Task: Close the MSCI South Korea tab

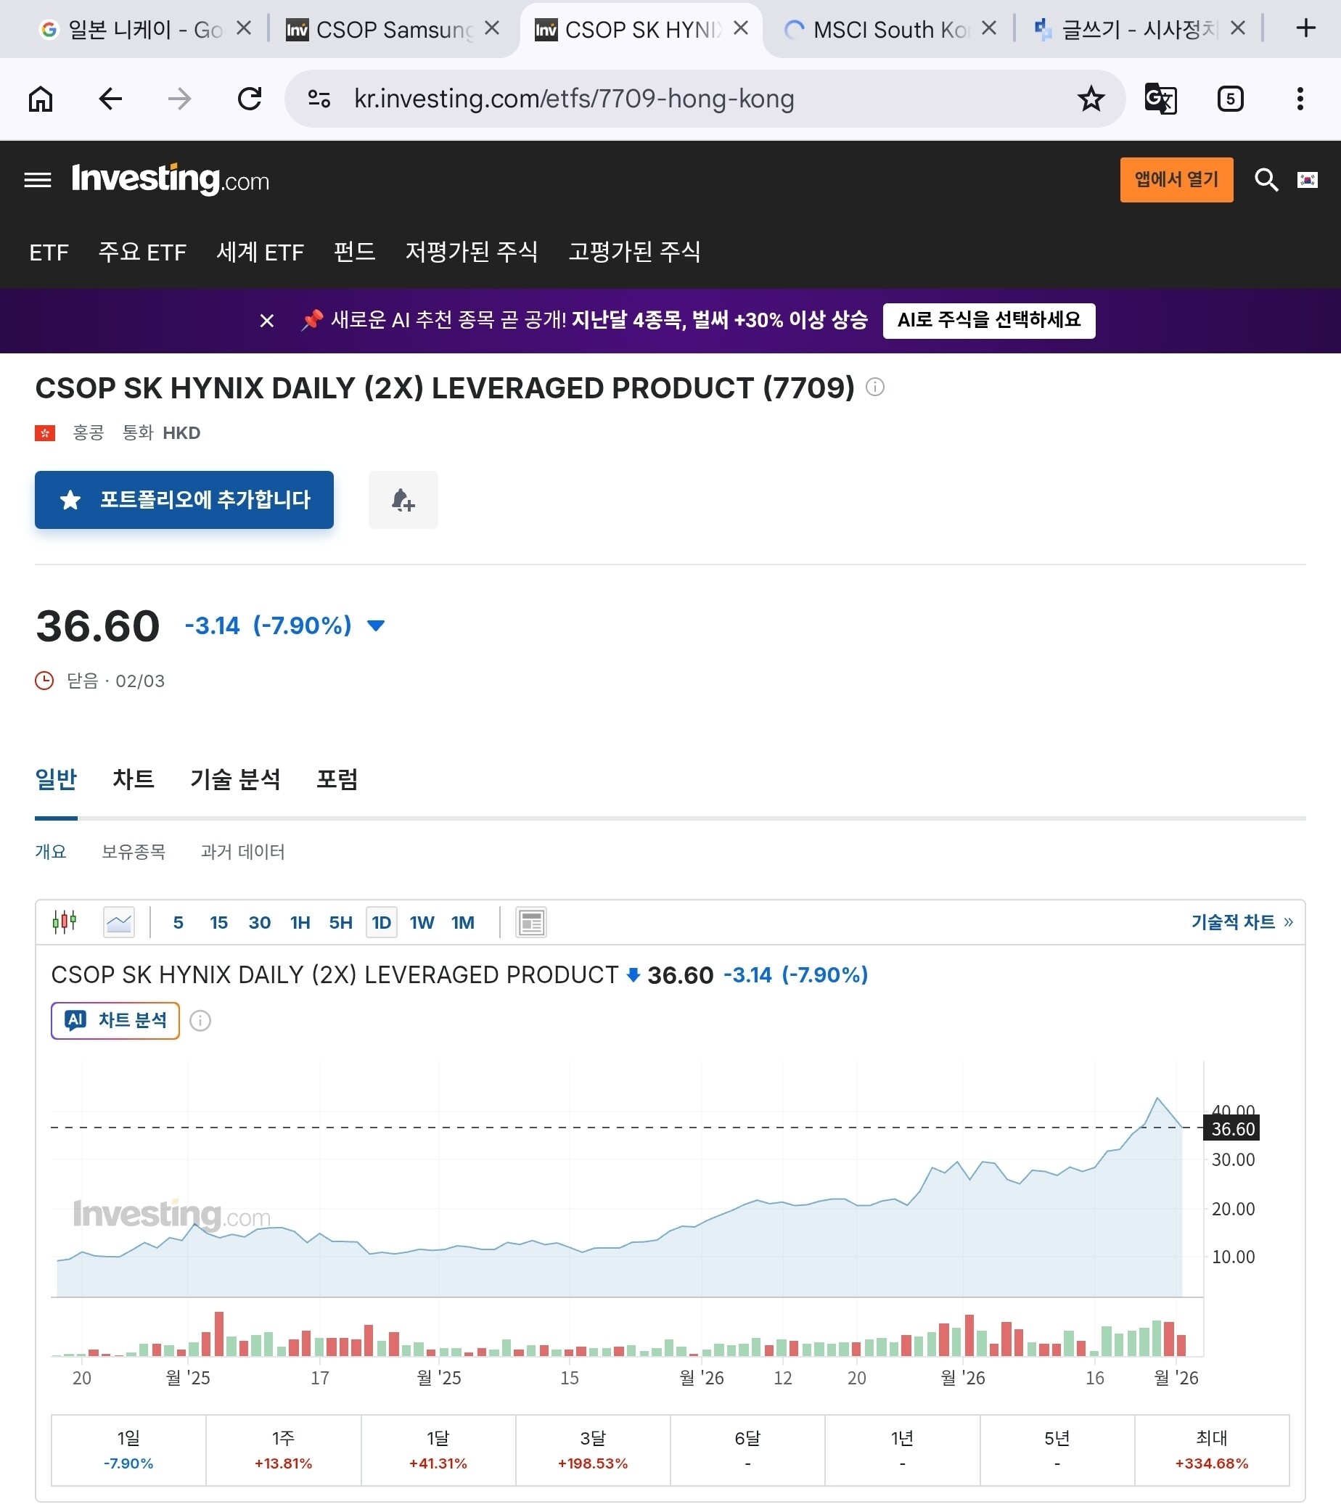Action: point(990,28)
